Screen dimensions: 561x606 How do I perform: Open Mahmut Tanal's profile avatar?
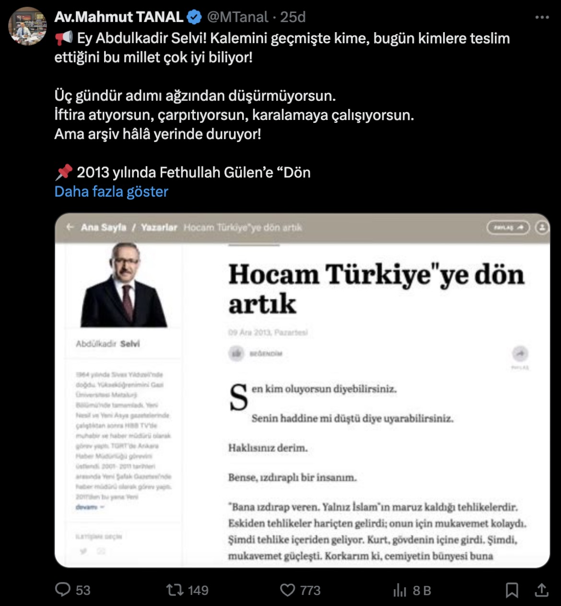[x=27, y=26]
